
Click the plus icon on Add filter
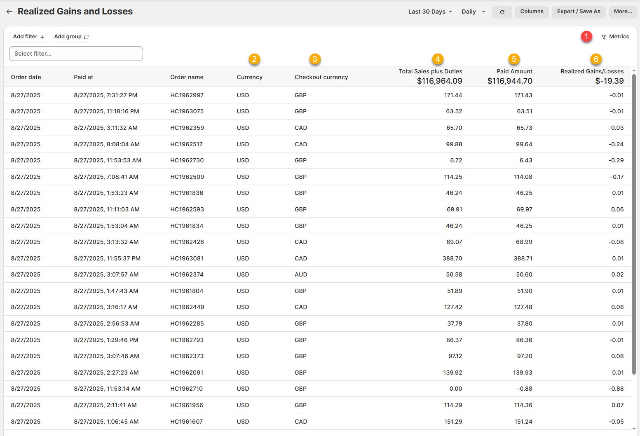[x=42, y=37]
